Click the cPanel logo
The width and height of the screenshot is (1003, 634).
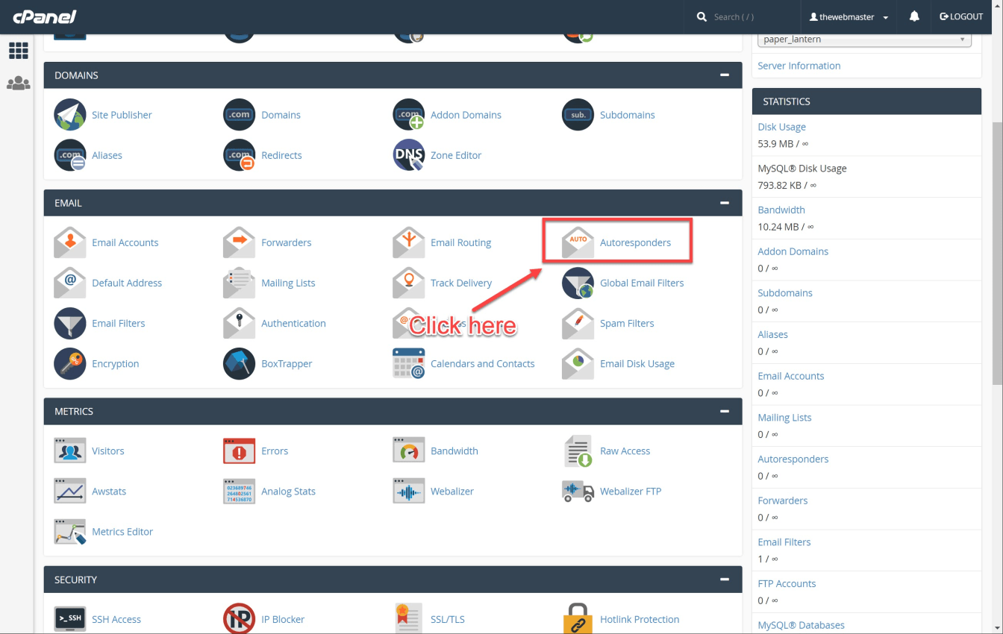44,16
